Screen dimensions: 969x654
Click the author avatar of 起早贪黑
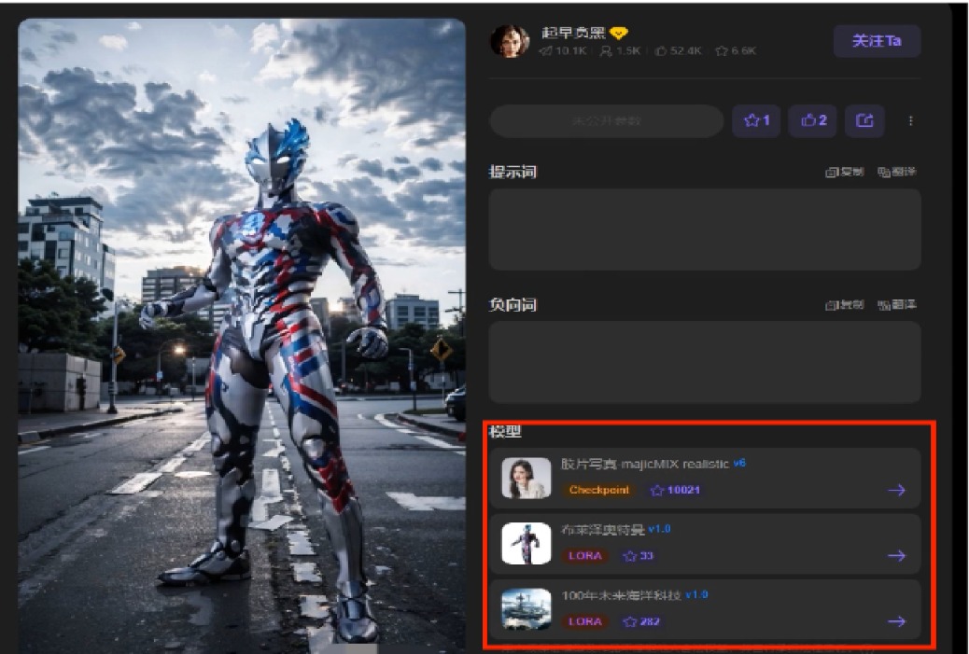[510, 41]
